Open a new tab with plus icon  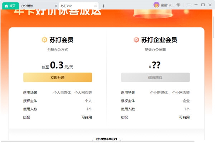[104, 6]
